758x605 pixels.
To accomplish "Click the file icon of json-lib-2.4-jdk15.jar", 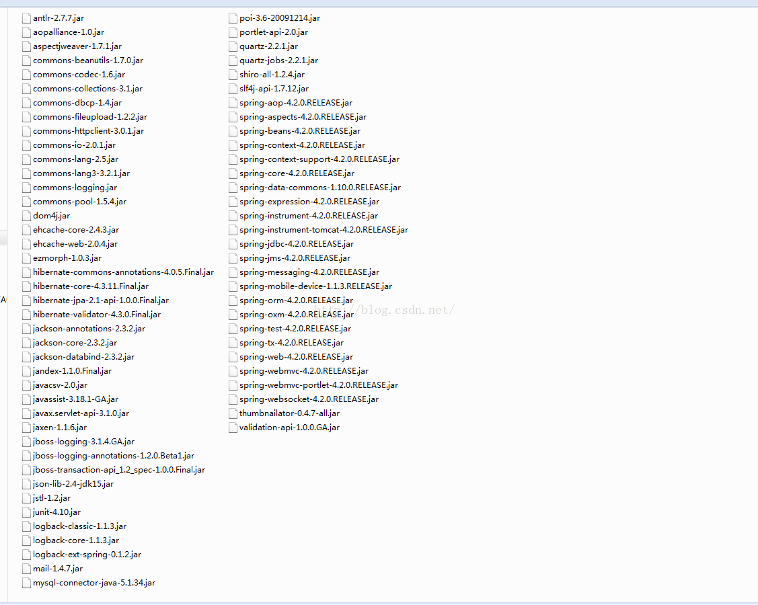I will coord(27,484).
